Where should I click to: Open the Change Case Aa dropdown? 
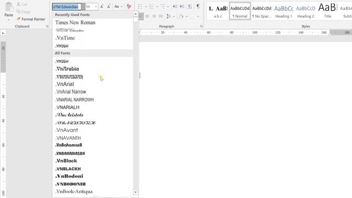pos(118,7)
